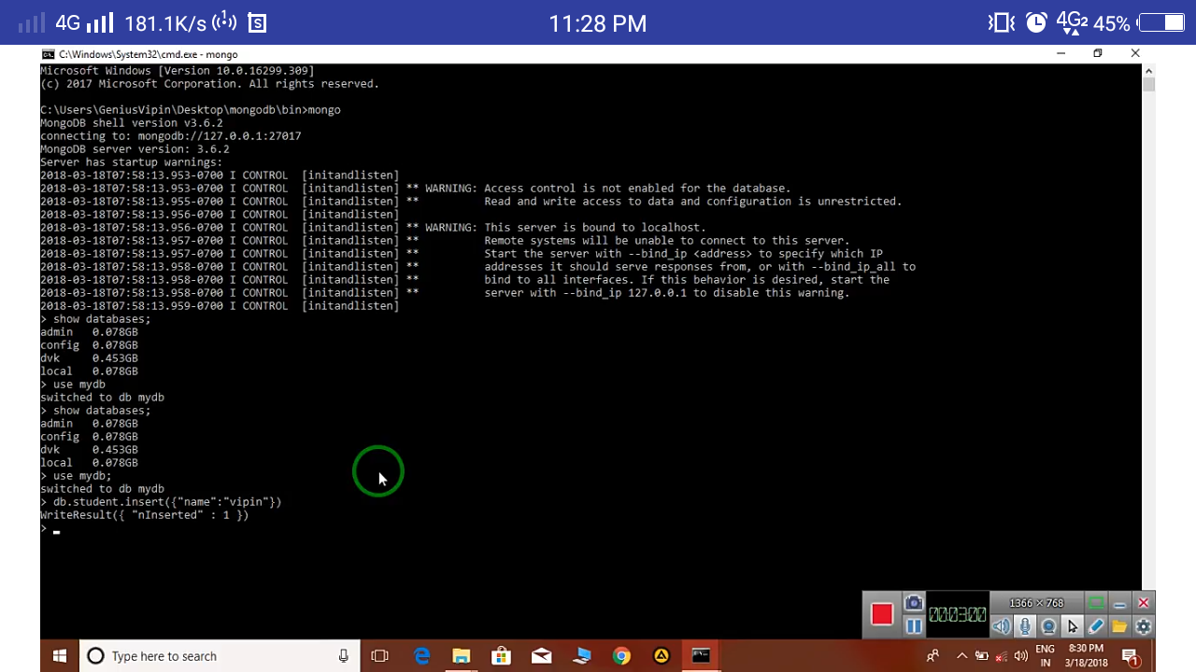Open the recorder's pencil drawing tool
Screen dimensions: 1196x672
pos(1096,626)
